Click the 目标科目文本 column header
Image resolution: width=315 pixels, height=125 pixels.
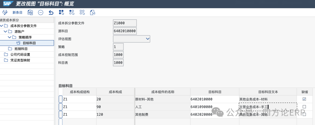point(268,92)
